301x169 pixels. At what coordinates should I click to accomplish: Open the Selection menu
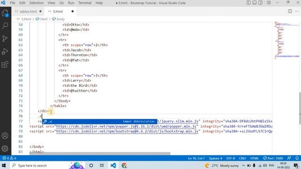coord(37,3)
